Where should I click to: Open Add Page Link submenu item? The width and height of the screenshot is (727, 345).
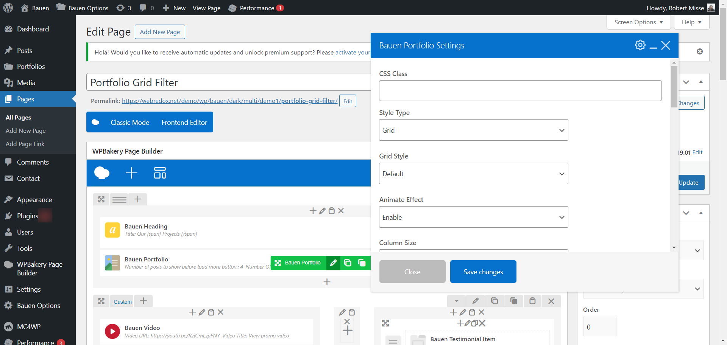(x=25, y=144)
